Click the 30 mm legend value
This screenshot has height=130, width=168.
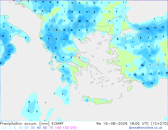(33, 128)
